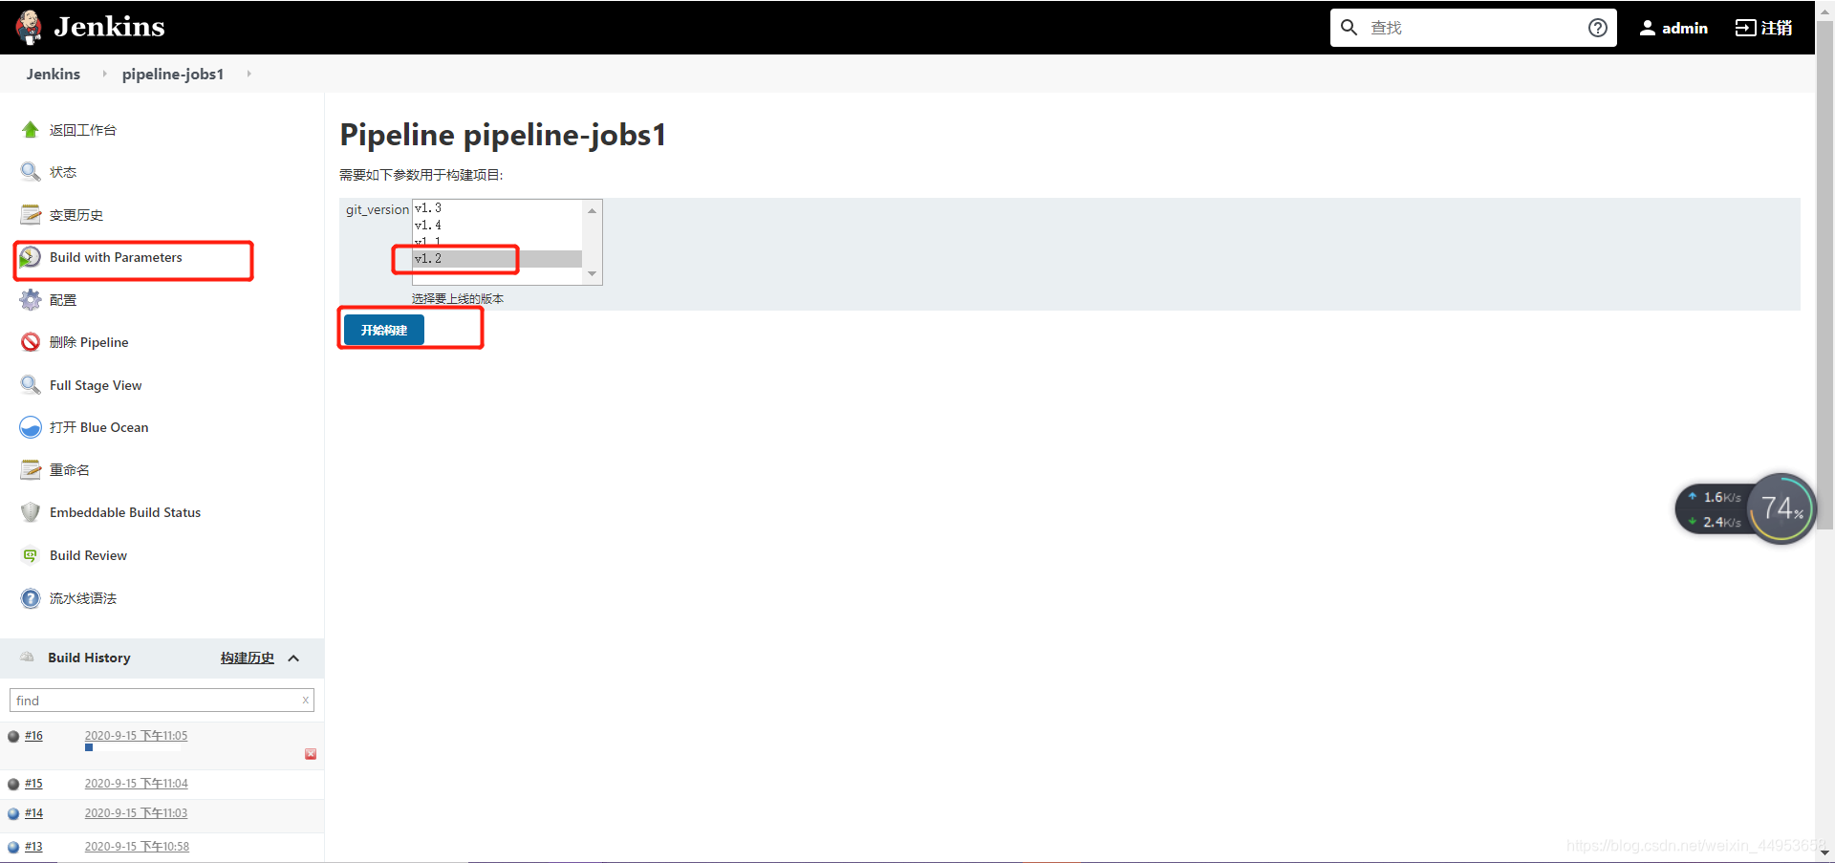Viewport: 1835px width, 863px height.
Task: Click the 流水线语法 help icon
Action: (31, 598)
